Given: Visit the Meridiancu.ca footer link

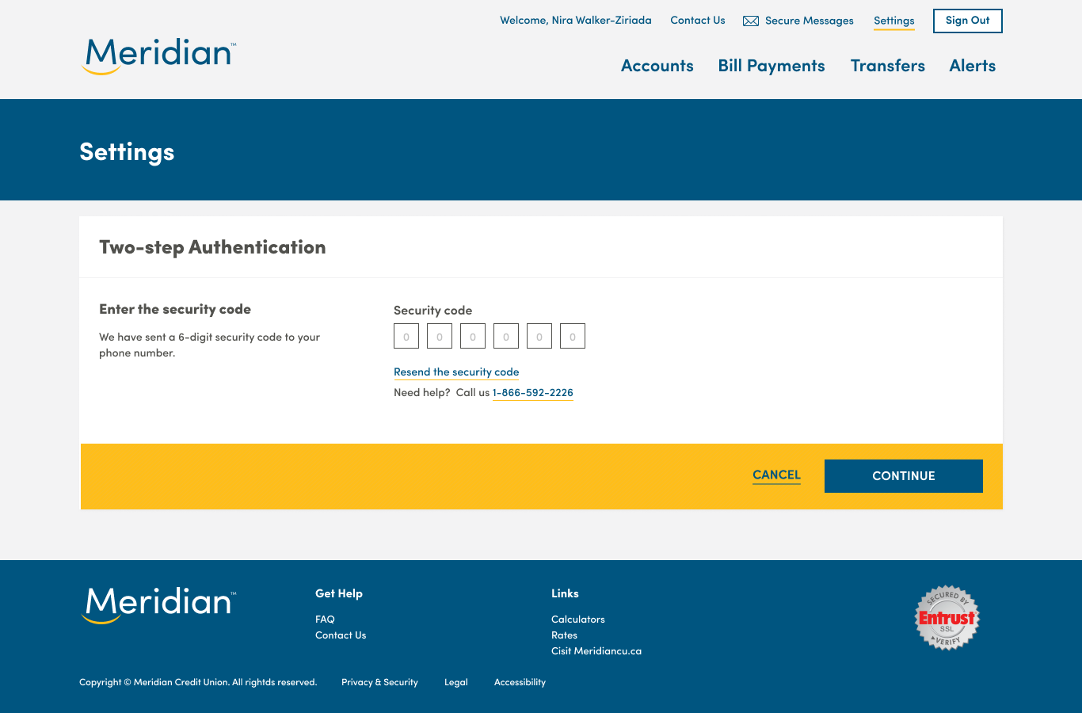Looking at the screenshot, I should 596,651.
